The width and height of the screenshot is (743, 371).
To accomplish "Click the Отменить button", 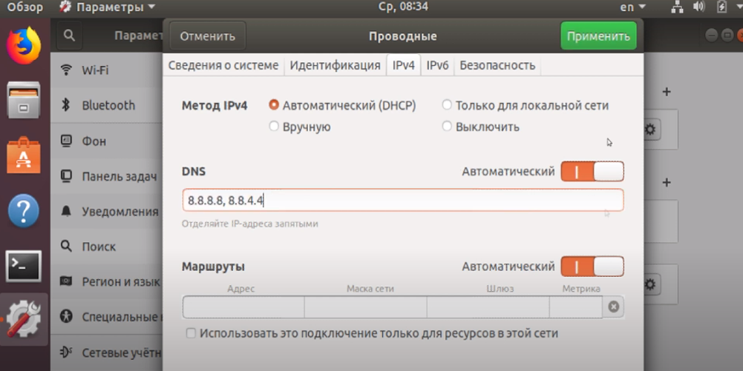I will coord(207,36).
